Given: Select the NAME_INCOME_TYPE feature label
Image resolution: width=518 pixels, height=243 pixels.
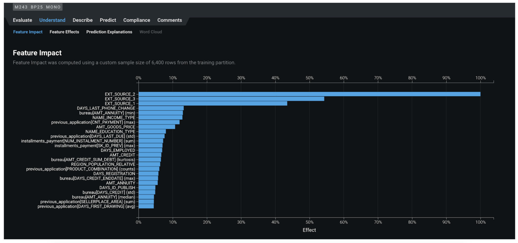Looking at the screenshot, I should 114,118.
